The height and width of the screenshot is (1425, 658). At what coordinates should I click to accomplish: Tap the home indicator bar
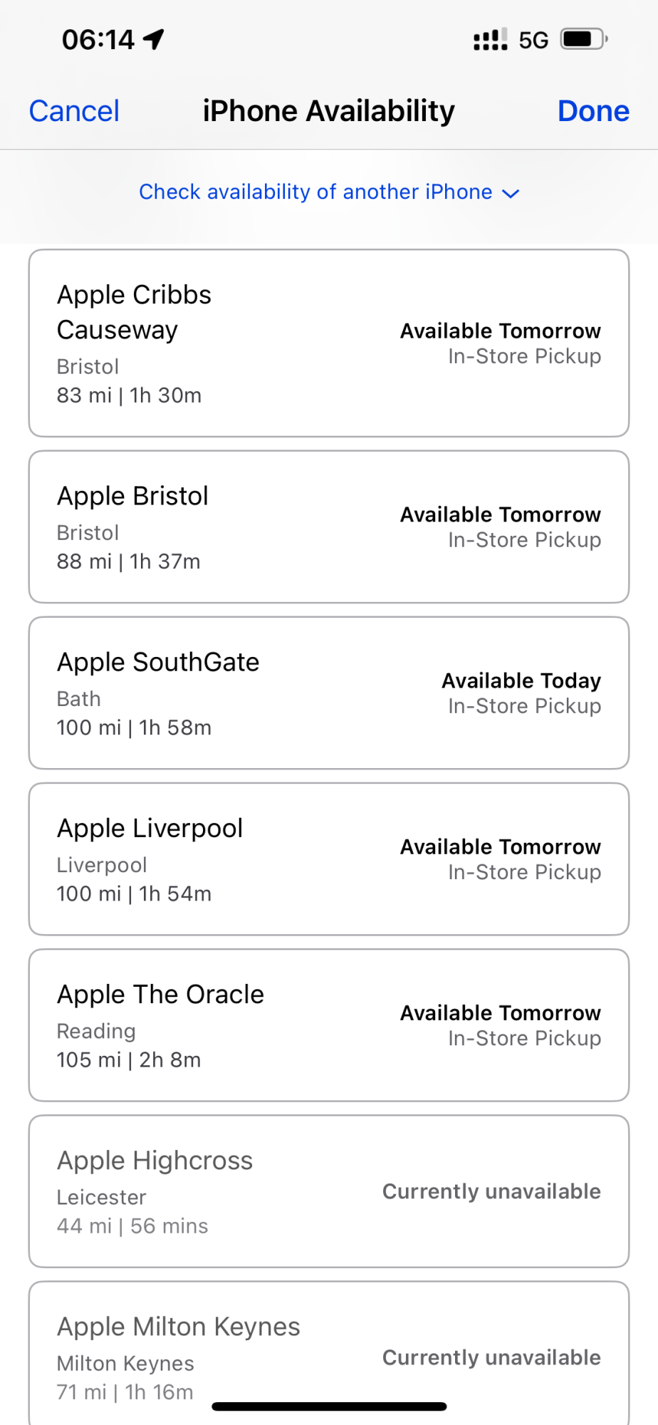[x=329, y=1406]
